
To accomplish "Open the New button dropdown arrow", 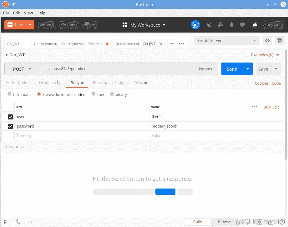I will [30, 25].
